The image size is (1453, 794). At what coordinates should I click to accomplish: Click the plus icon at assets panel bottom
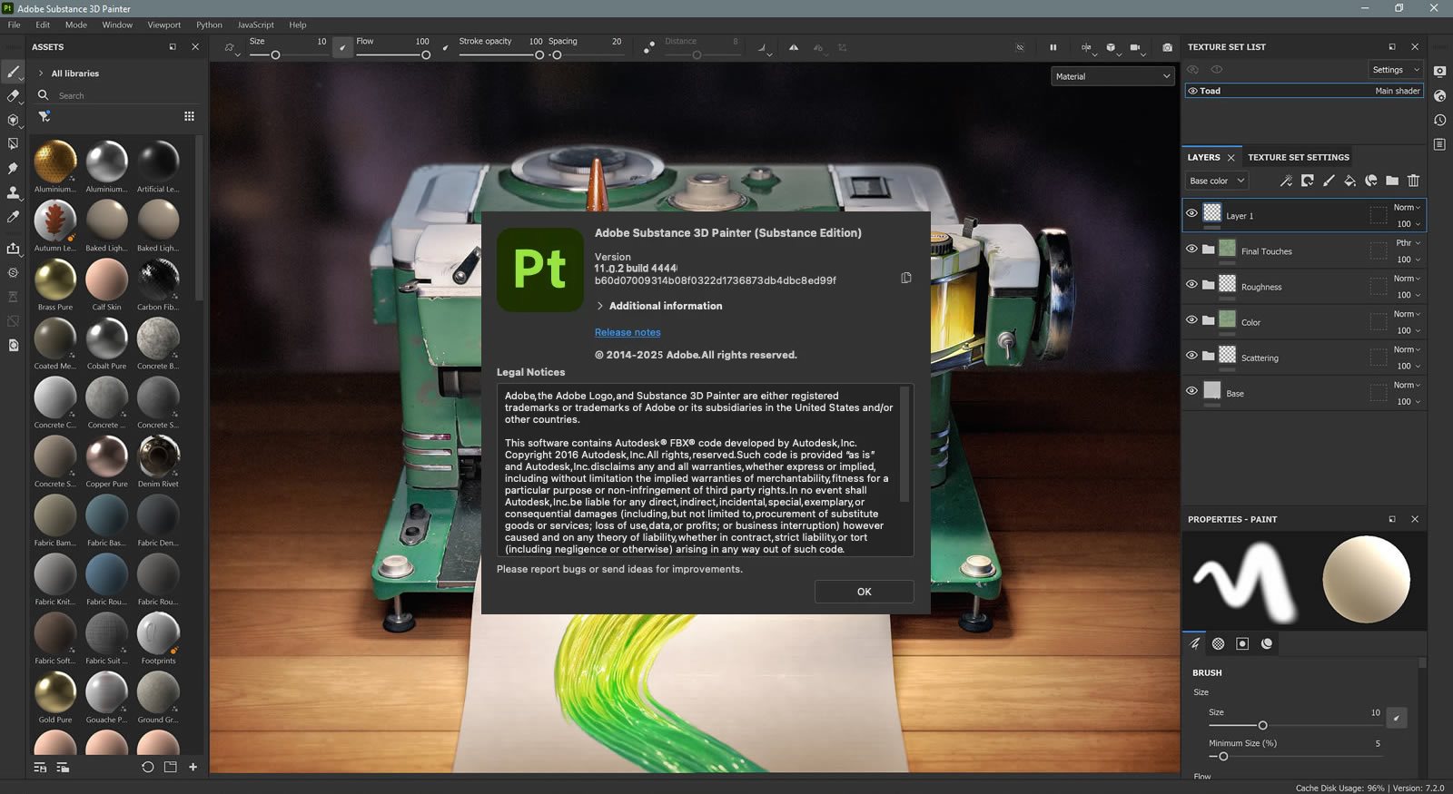193,767
